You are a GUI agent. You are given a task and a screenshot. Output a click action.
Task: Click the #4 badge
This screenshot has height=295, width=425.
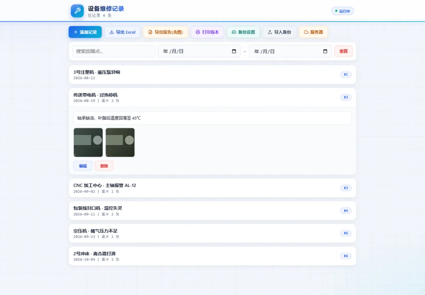(346, 211)
